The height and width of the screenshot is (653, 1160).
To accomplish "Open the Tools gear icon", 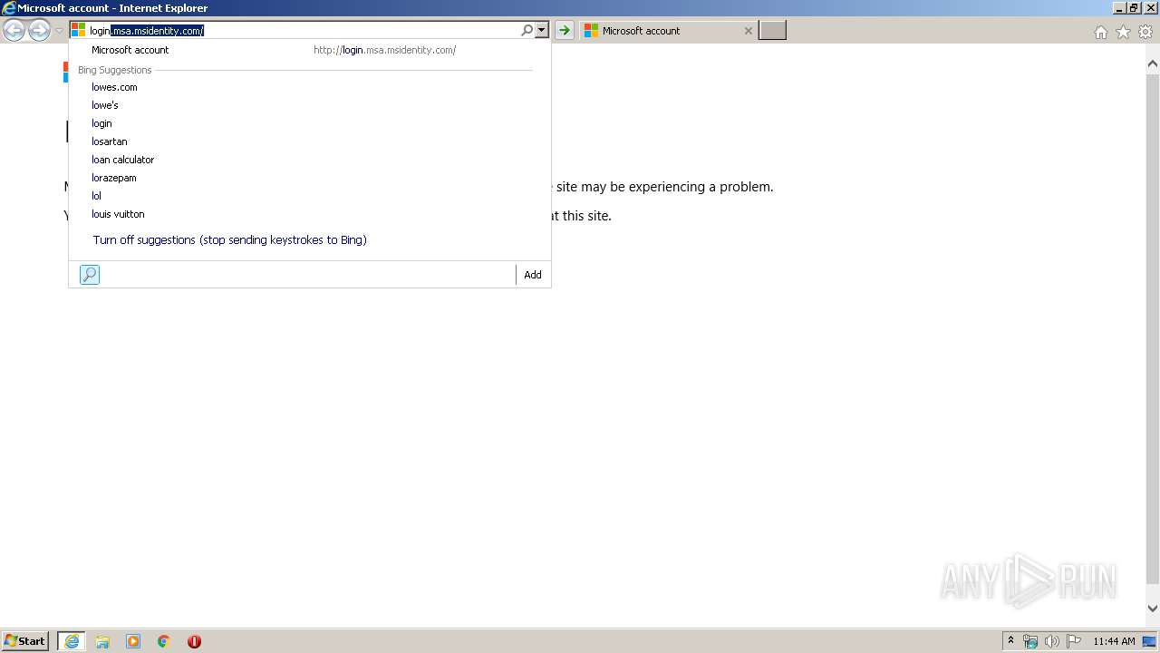I will click(1145, 32).
